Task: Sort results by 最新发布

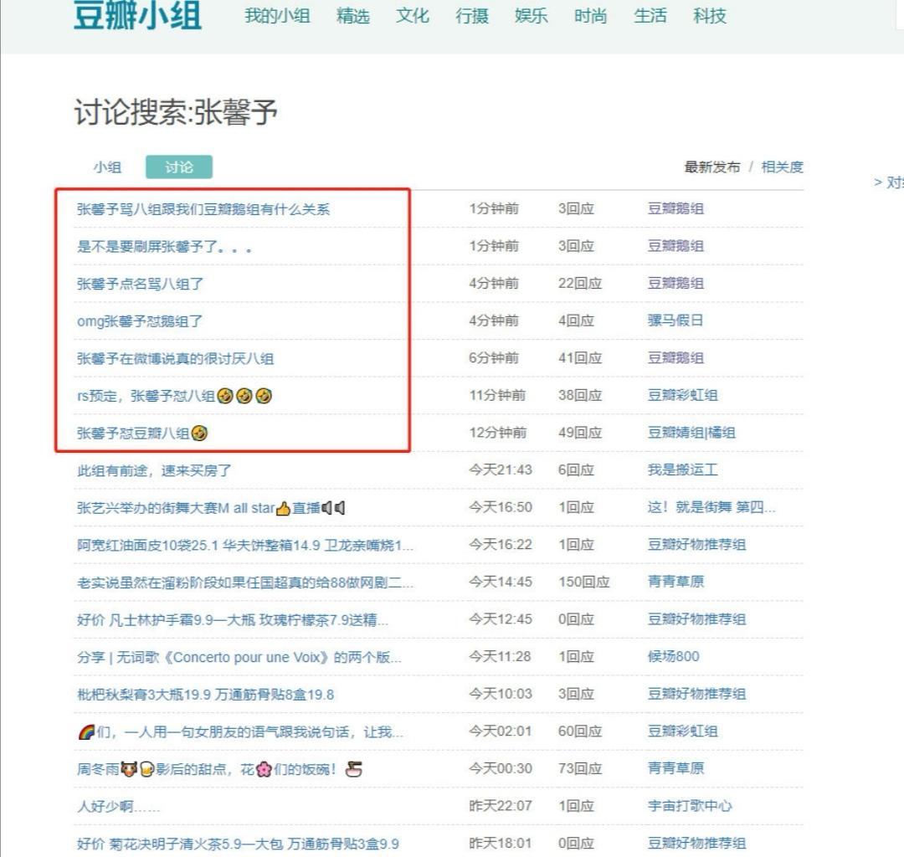Action: click(712, 167)
